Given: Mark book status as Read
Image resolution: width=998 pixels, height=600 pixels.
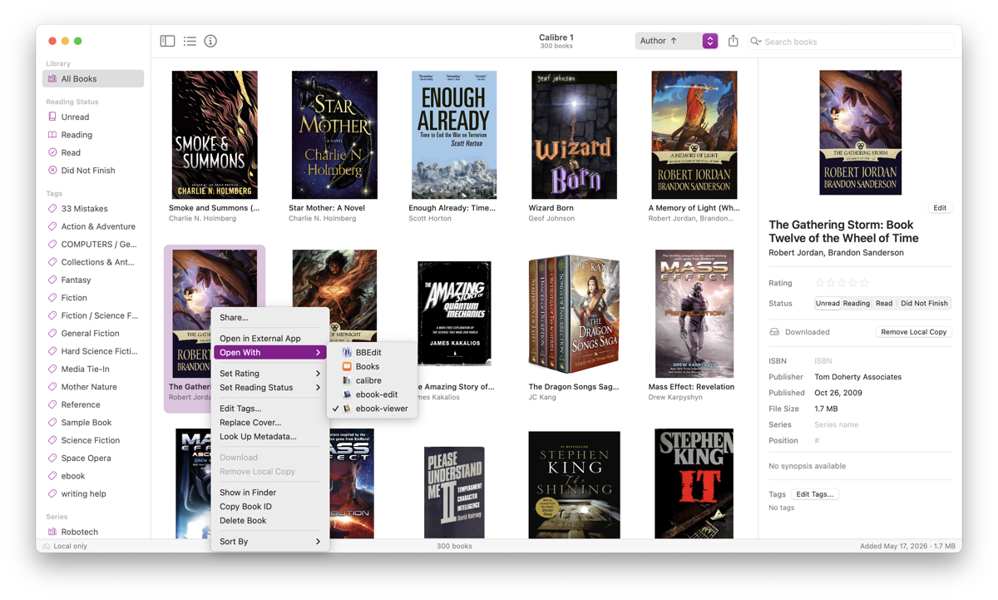Looking at the screenshot, I should 884,304.
